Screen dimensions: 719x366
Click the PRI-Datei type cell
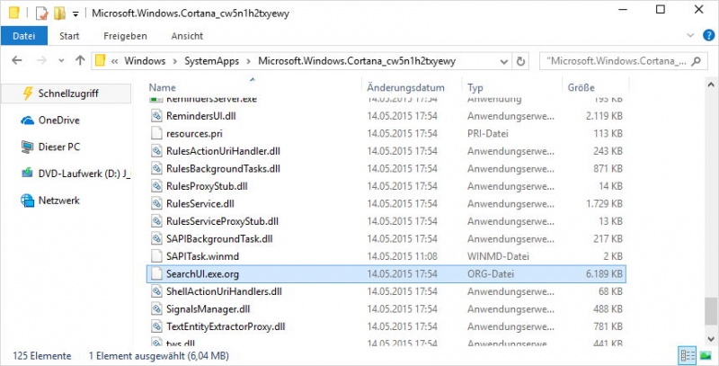488,133
